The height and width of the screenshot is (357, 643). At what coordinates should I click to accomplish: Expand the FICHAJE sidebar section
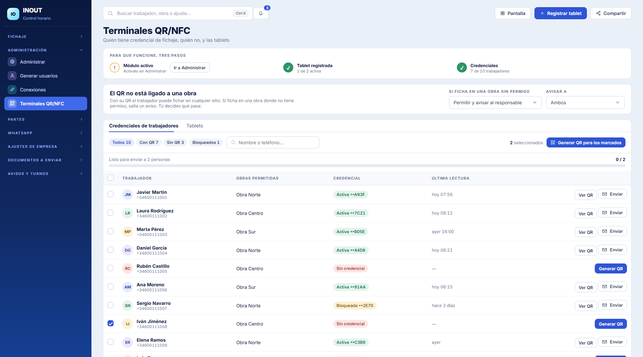[46, 36]
